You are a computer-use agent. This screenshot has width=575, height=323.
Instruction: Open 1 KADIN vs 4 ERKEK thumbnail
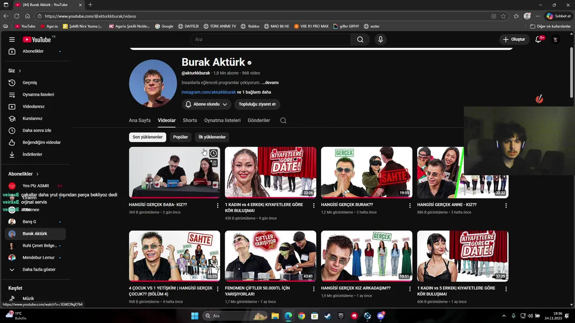[270, 172]
